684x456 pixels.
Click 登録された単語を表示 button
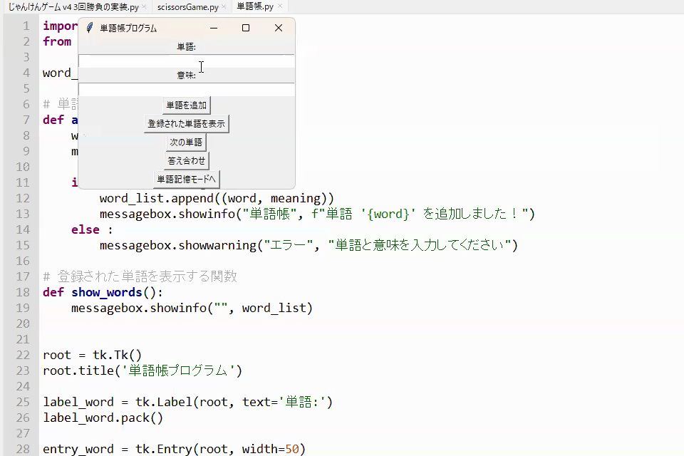[x=186, y=123]
